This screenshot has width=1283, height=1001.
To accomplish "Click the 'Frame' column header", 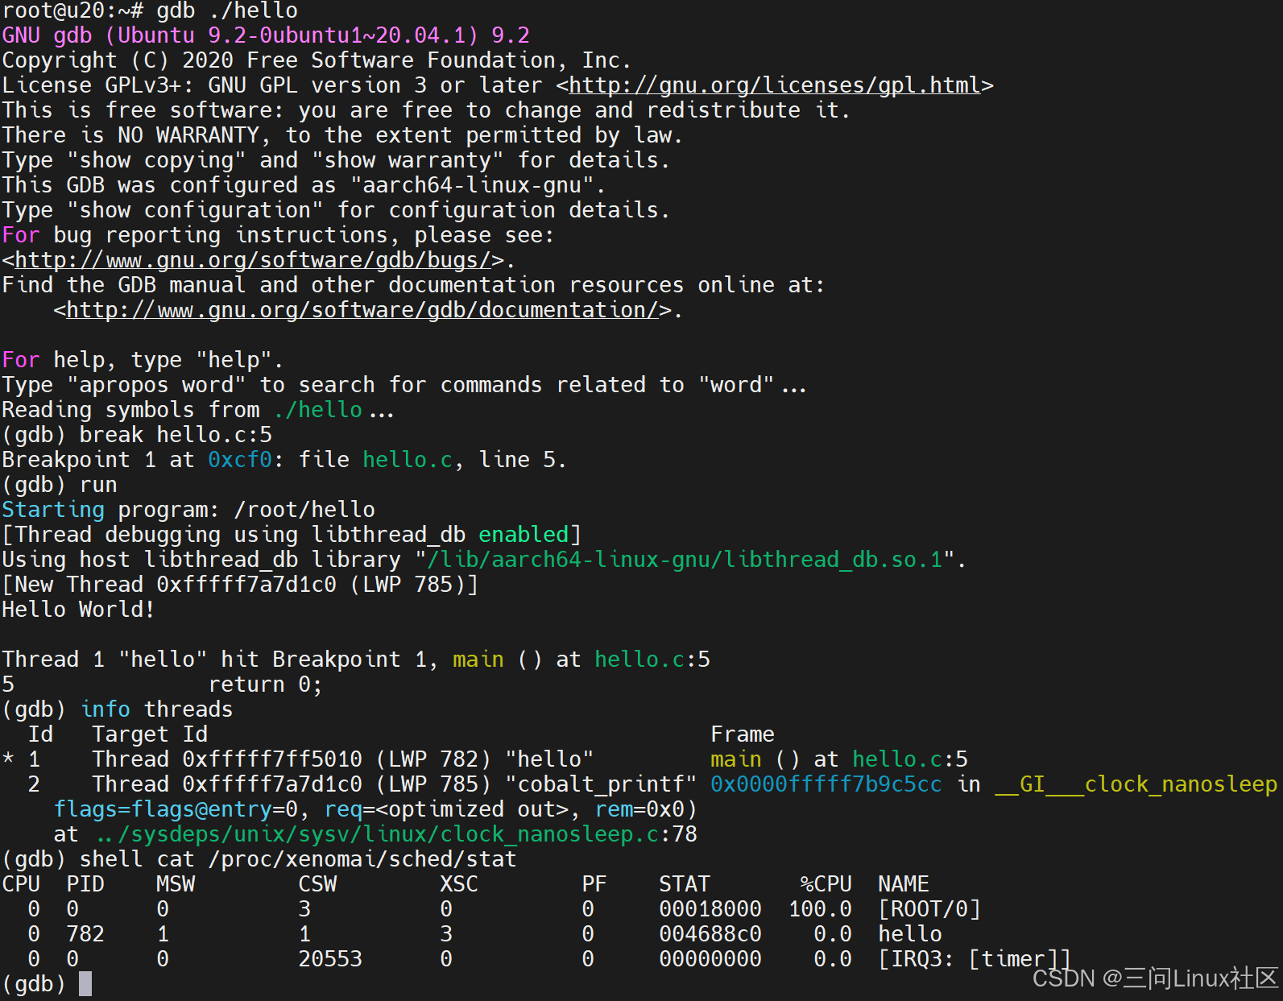I will pos(743,734).
